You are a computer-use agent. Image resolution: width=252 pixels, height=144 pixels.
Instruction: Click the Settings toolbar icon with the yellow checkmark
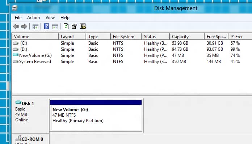tap(83, 26)
